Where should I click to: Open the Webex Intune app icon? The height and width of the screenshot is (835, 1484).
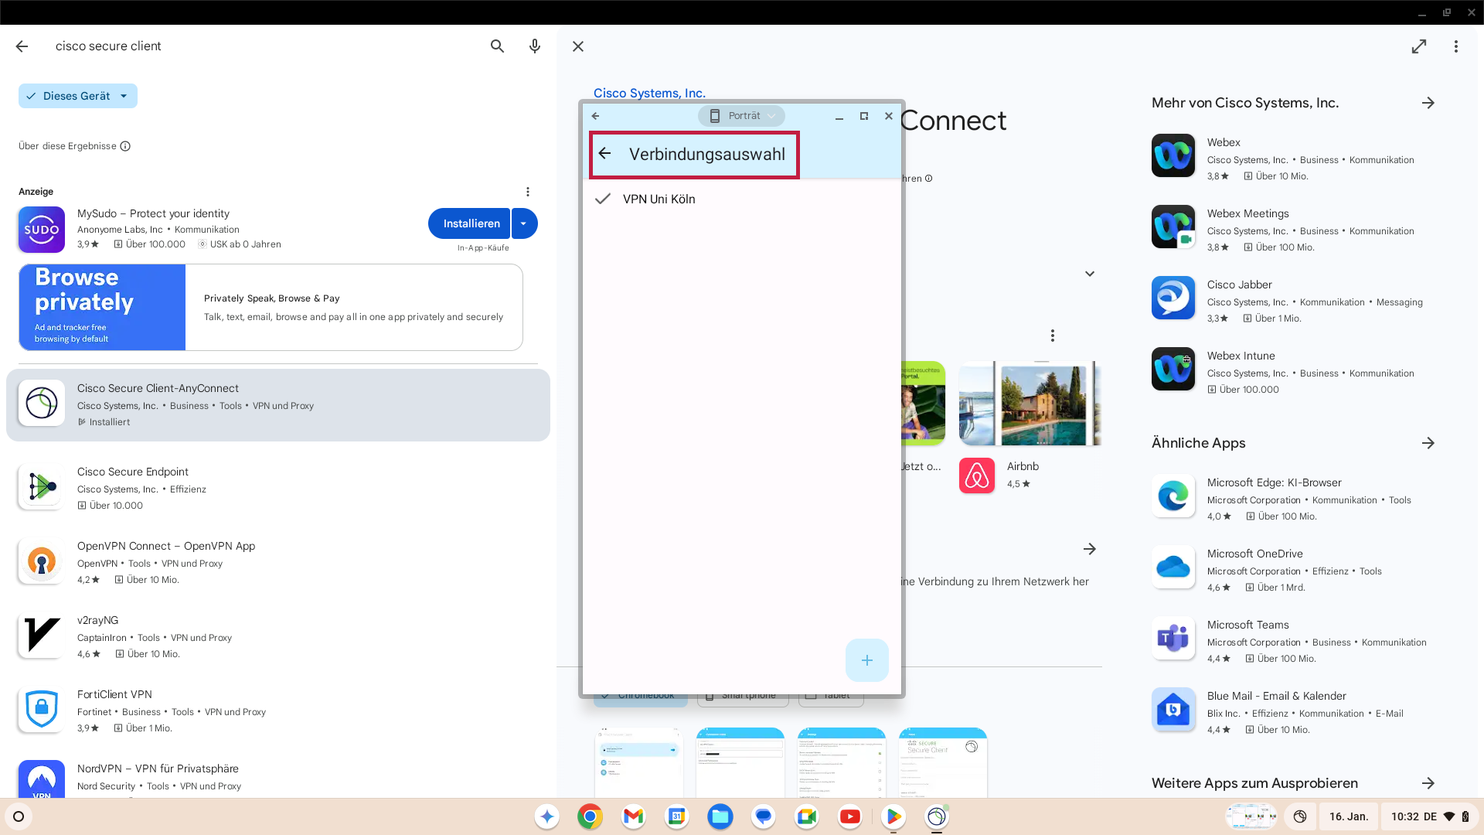point(1173,369)
